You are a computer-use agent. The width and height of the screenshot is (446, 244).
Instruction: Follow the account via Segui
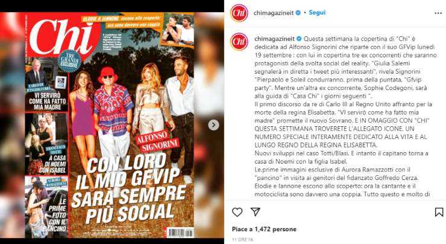point(317,13)
